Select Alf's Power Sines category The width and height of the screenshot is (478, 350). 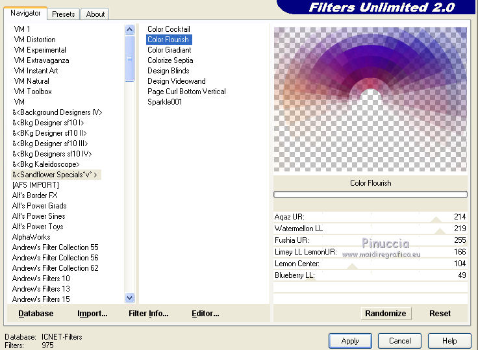39,216
